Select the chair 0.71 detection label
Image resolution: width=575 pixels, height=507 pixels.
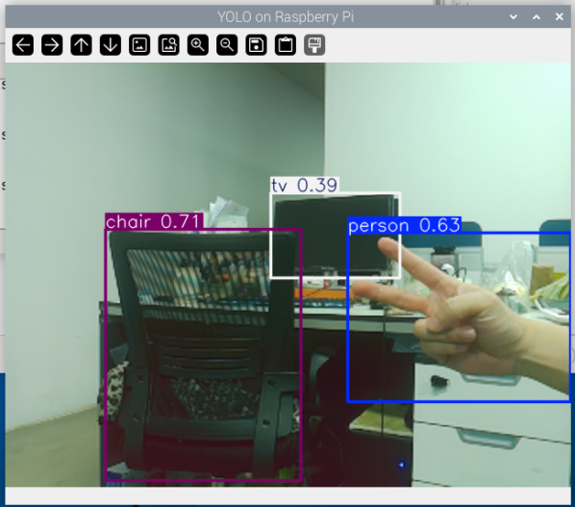click(x=154, y=221)
